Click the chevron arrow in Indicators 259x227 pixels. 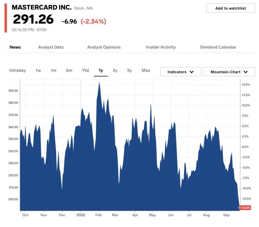point(192,72)
